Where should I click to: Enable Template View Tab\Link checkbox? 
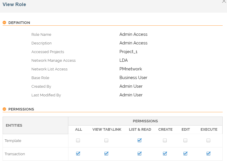pyautogui.click(x=106, y=141)
